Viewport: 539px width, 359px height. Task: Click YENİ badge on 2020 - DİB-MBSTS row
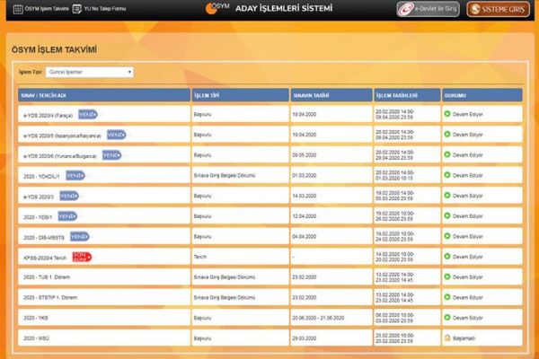(x=79, y=236)
